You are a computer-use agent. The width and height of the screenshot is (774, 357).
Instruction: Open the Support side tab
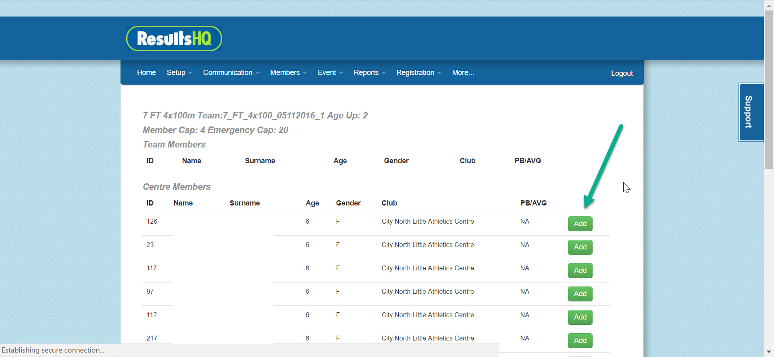[x=751, y=112]
